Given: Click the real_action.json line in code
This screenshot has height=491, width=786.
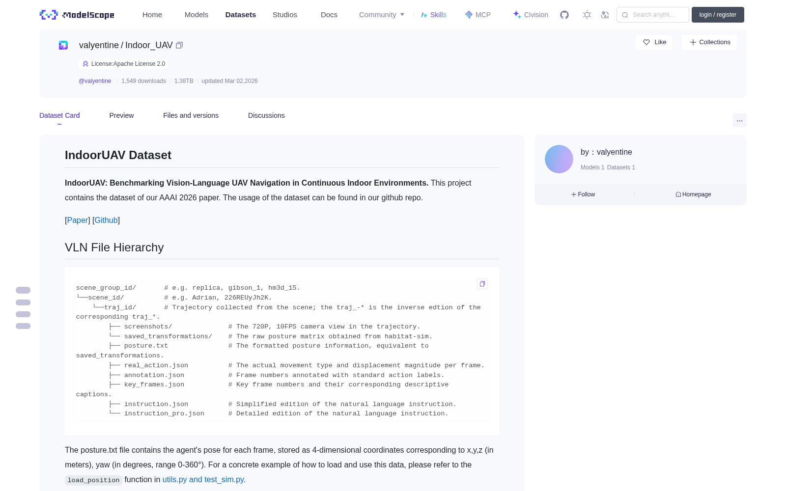Looking at the screenshot, I should coord(156,365).
